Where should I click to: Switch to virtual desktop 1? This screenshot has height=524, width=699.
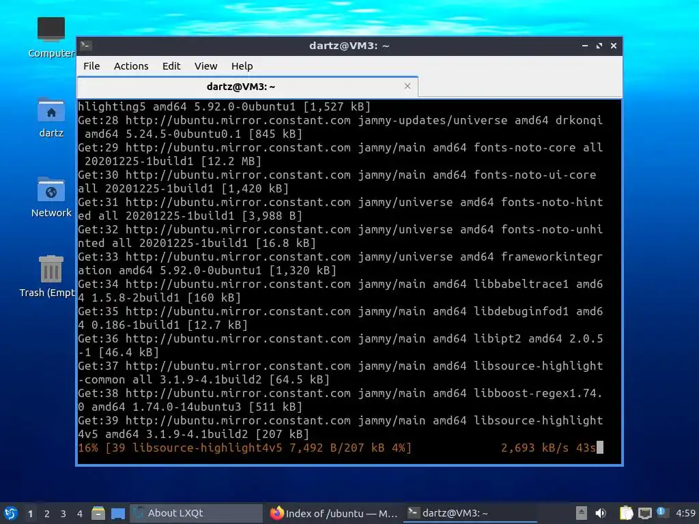pos(30,514)
